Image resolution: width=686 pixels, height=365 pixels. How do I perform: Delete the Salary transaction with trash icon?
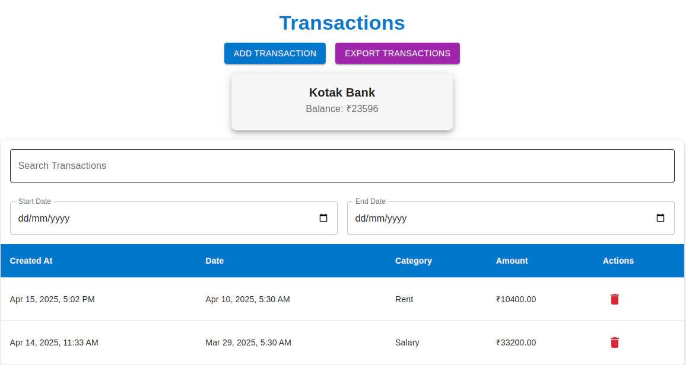pyautogui.click(x=614, y=342)
